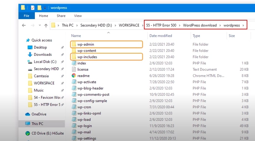Click WORKSPACE breadcrumb in address bar
The image size is (255, 141).
[x=129, y=25]
